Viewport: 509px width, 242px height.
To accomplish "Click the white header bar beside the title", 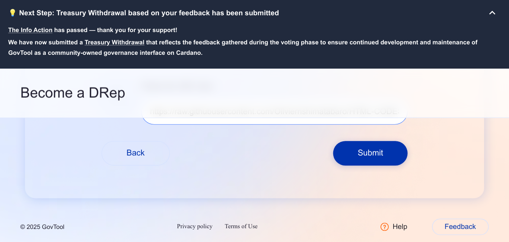I will (x=335, y=93).
